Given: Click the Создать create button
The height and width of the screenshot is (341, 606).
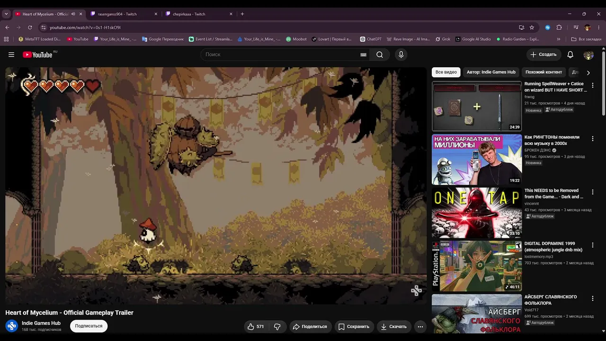Looking at the screenshot, I should (544, 54).
